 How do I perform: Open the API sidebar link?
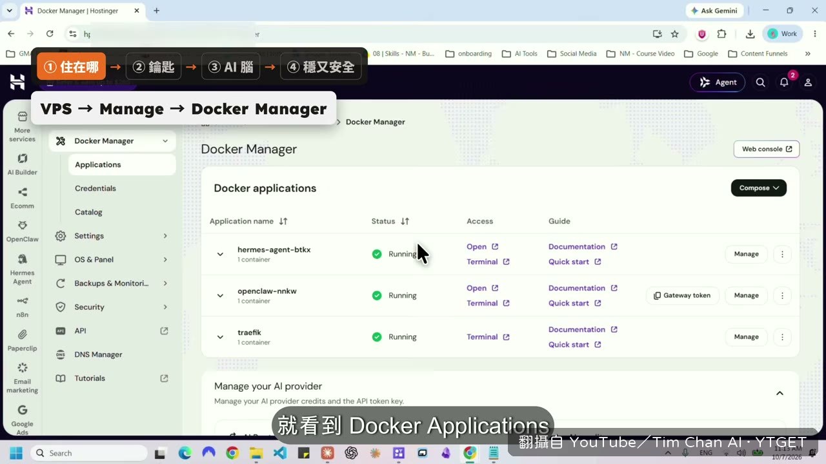[x=112, y=331]
